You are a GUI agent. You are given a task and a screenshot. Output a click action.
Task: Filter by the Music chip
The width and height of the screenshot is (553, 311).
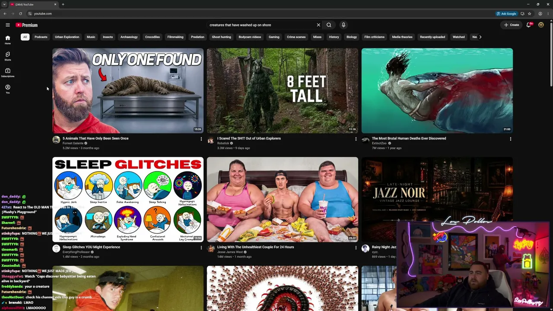[x=91, y=37]
